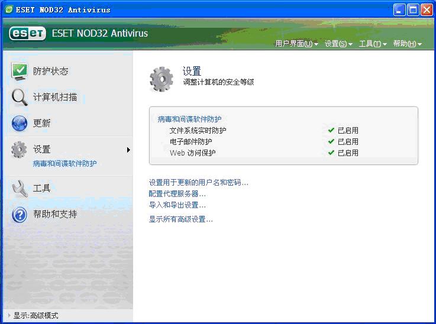Minimize the ESET window
Viewport: 436px width, 324px height.
tap(399, 10)
